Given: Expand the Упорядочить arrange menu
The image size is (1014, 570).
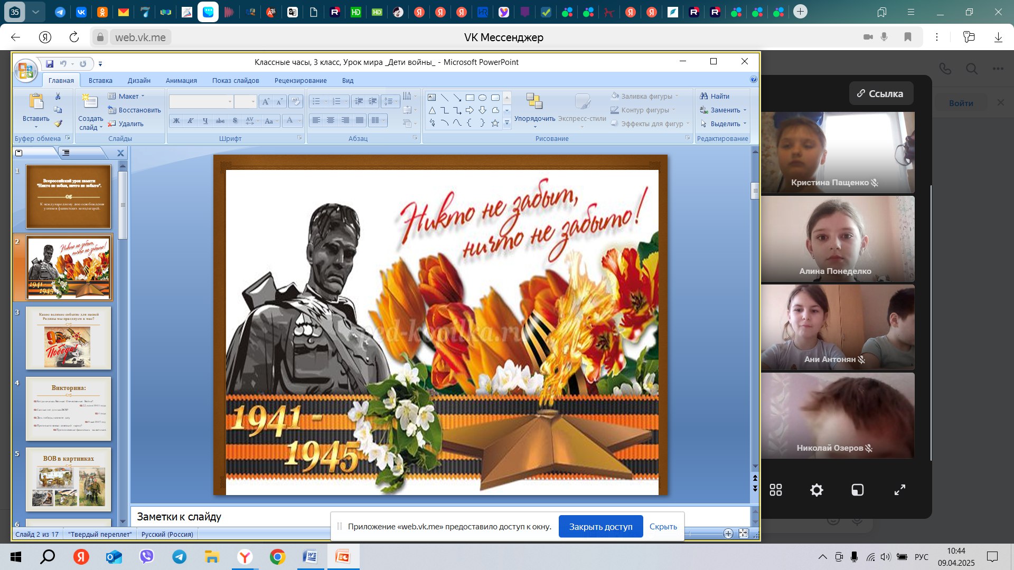Looking at the screenshot, I should pyautogui.click(x=534, y=111).
